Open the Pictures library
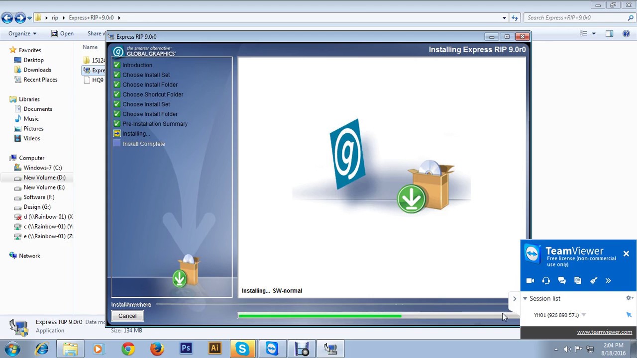The width and height of the screenshot is (637, 358). click(33, 128)
